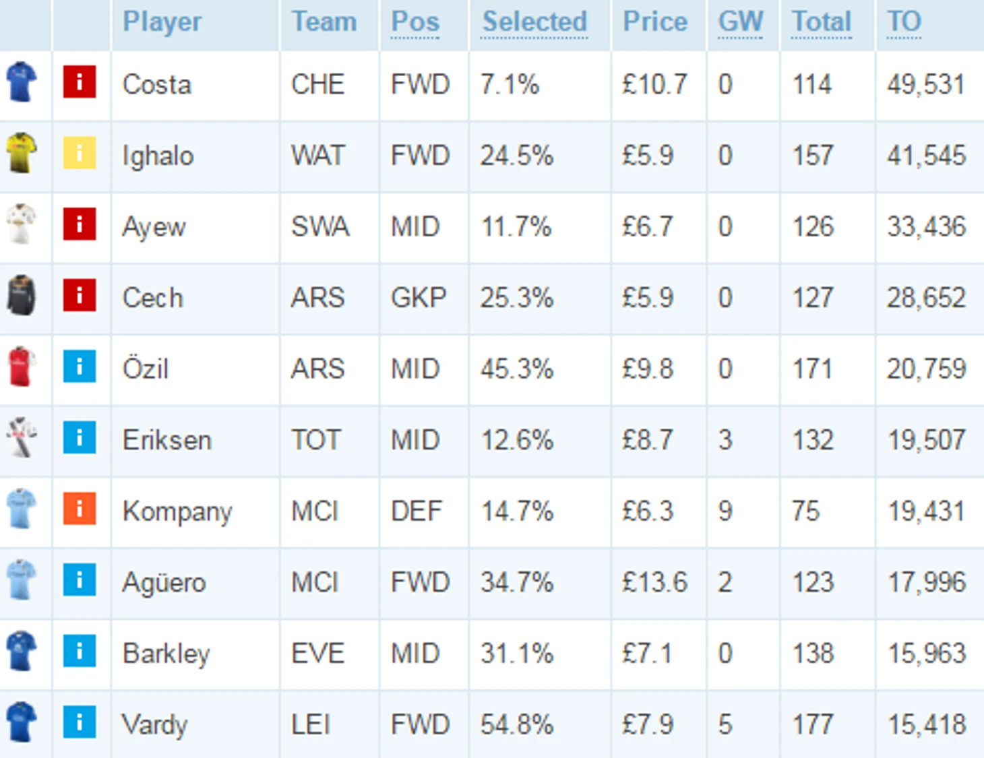This screenshot has width=984, height=758.
Task: Open Özil's blue info icon
Action: (x=80, y=367)
